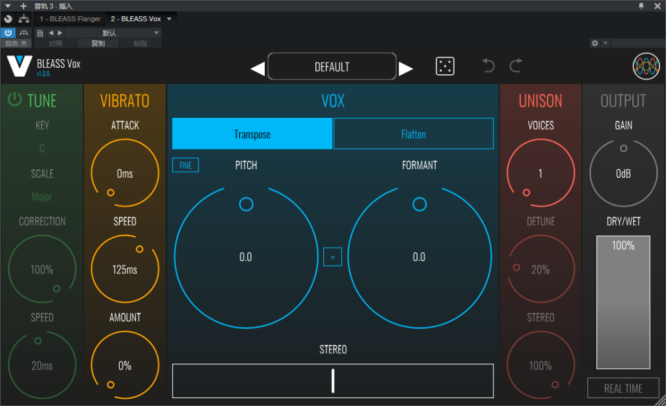Click the UNISON VOICES knob showing 1

540,173
